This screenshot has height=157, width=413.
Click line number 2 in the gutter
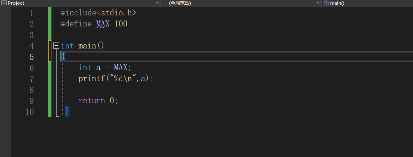click(x=31, y=24)
